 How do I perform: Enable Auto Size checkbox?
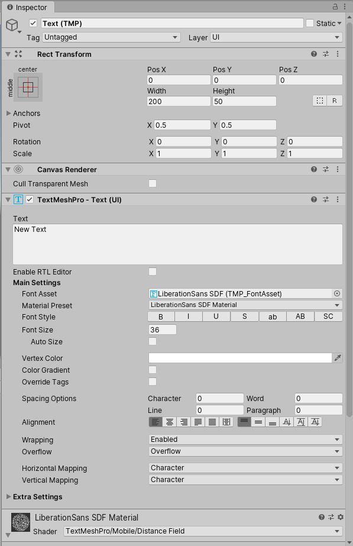[153, 341]
